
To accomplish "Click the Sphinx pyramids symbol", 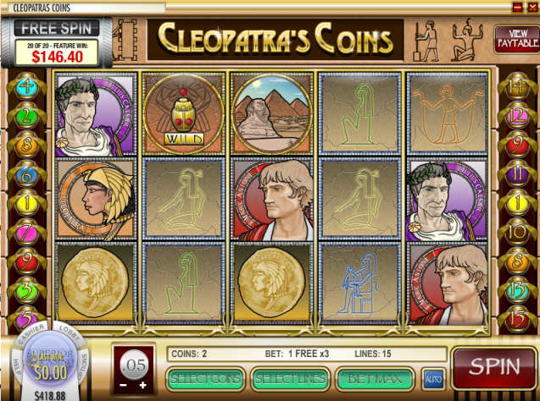I will (x=272, y=113).
